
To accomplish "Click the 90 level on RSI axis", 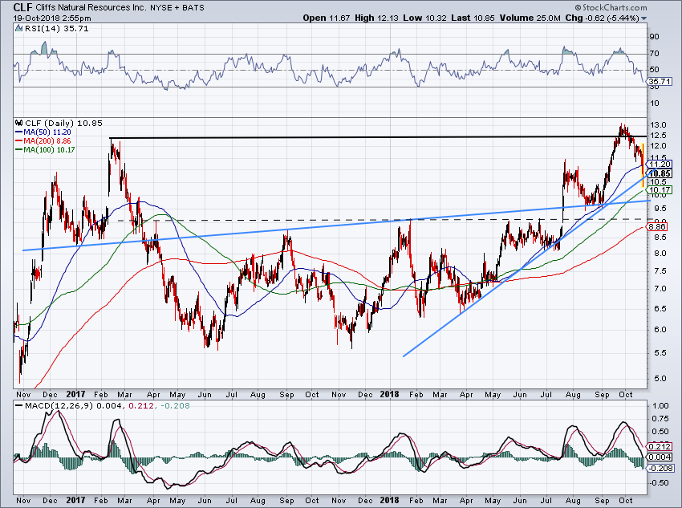I will click(654, 37).
